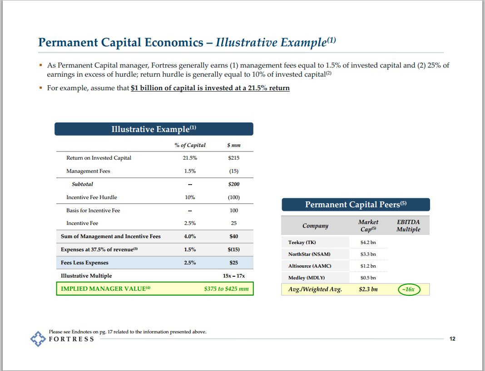
Task: Click the Teekay (TK) company row
Action: pyautogui.click(x=302, y=242)
